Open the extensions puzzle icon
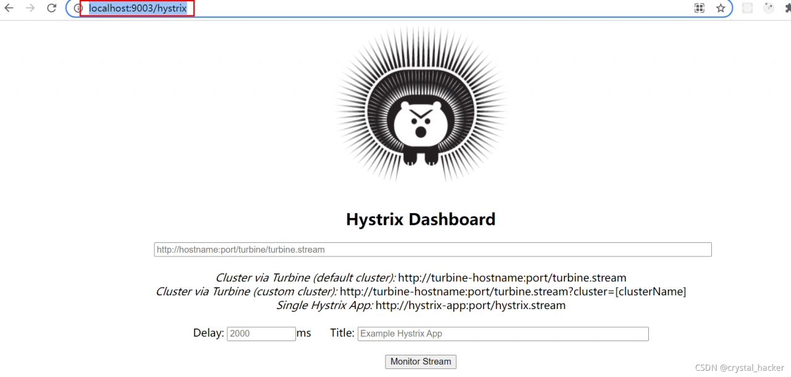The height and width of the screenshot is (377, 791). 787,9
